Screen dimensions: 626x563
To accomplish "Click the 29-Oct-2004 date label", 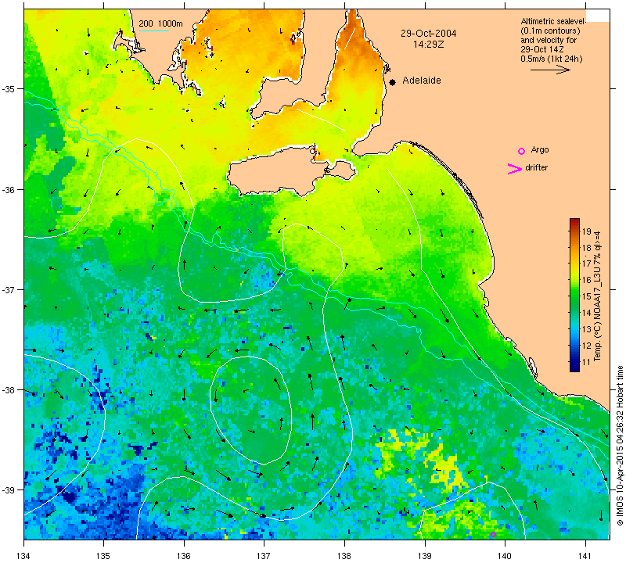I will point(428,34).
